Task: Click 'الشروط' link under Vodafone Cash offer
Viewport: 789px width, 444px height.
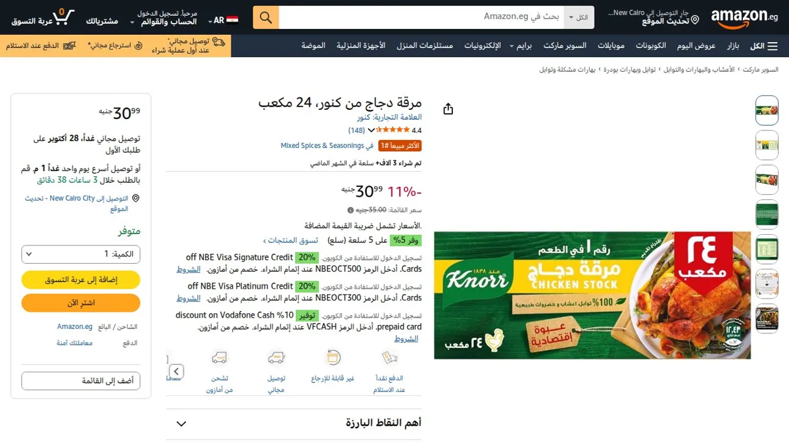Action: click(x=406, y=339)
